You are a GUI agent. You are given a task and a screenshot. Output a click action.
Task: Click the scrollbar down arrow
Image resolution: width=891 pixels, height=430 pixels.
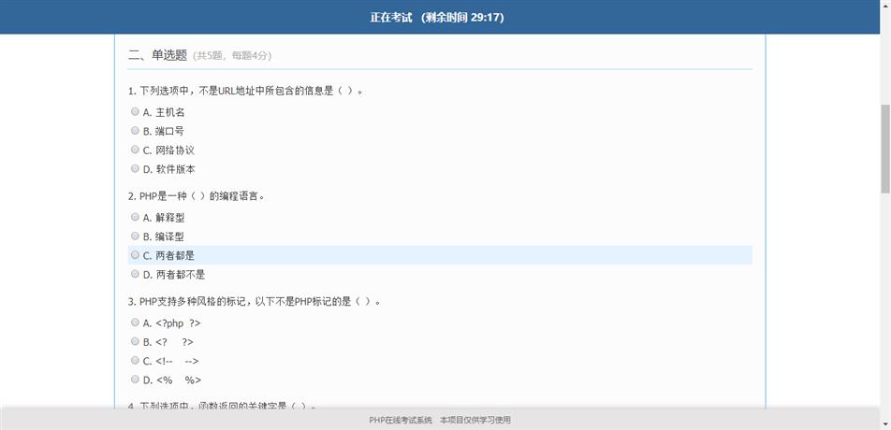tap(884, 423)
